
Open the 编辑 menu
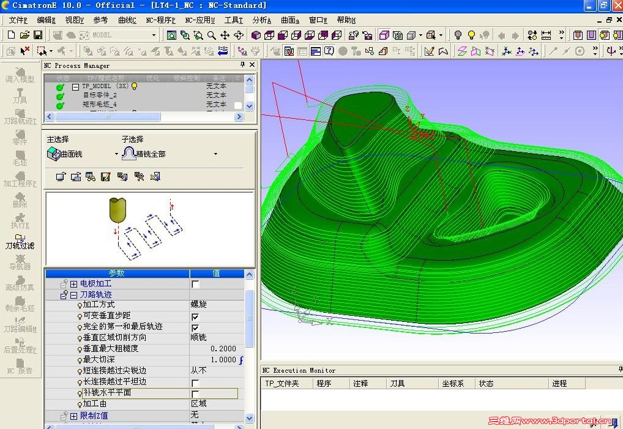(46, 20)
